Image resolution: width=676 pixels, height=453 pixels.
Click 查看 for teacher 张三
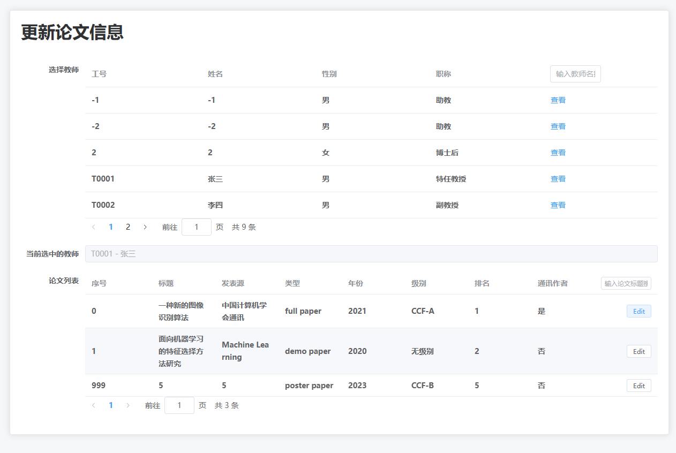pyautogui.click(x=558, y=178)
